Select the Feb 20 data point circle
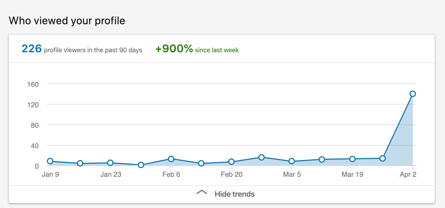This screenshot has width=445, height=208. click(x=231, y=162)
